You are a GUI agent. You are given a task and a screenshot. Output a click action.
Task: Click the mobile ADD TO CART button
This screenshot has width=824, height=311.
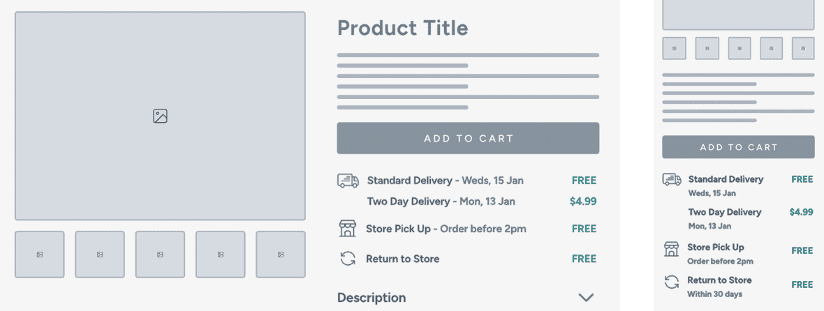[x=738, y=147]
